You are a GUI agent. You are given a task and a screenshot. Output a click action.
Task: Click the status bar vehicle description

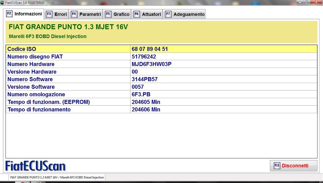[x=57, y=177]
